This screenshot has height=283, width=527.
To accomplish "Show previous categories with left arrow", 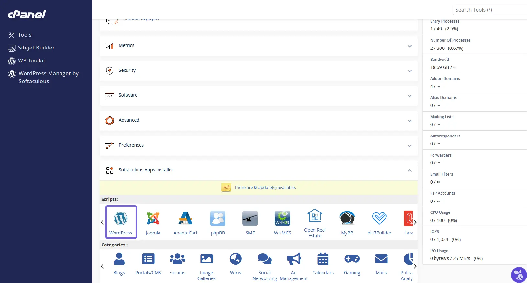I will tap(102, 266).
